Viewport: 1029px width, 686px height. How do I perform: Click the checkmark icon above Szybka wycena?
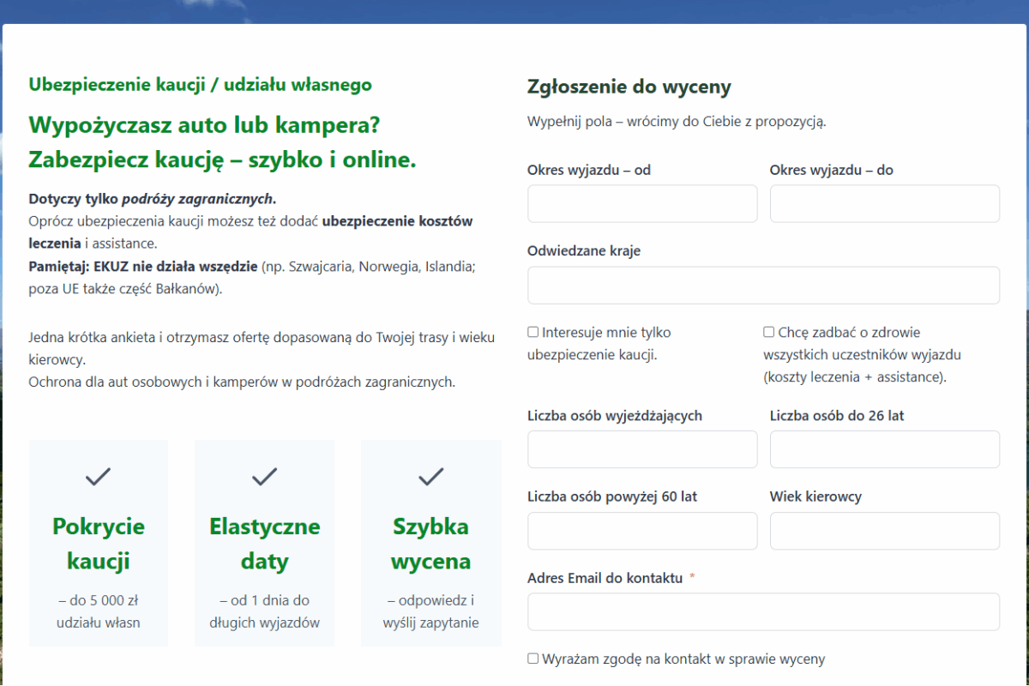click(x=430, y=476)
